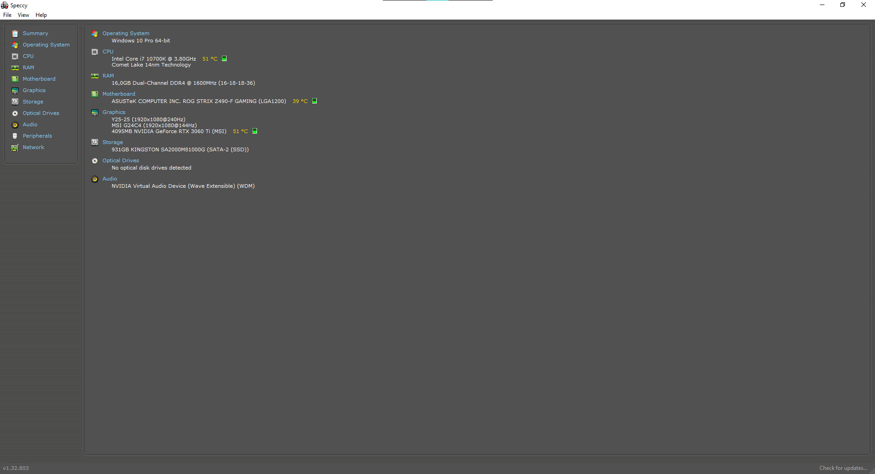Select Network in the sidebar
This screenshot has height=474, width=875.
33,147
